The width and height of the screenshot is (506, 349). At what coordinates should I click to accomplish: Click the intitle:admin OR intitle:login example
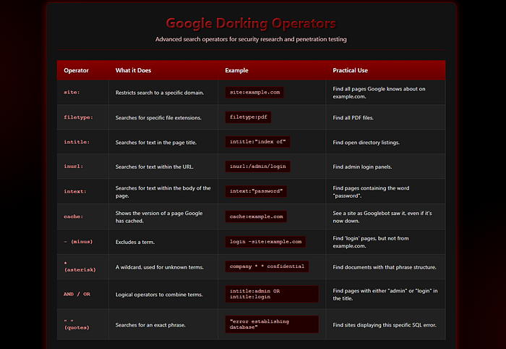272,294
